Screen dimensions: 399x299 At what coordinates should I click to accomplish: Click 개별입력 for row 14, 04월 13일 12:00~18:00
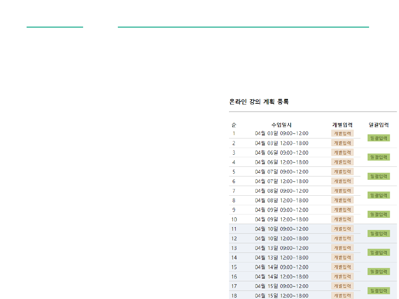tap(342, 257)
